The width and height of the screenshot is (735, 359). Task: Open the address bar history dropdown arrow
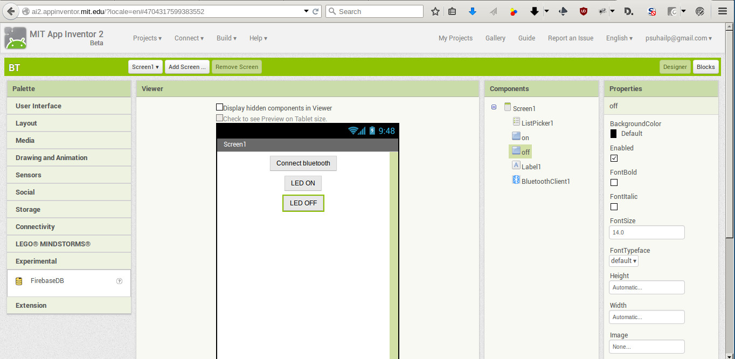coord(306,11)
